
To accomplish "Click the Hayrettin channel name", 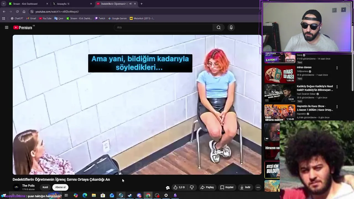I will point(301,114).
